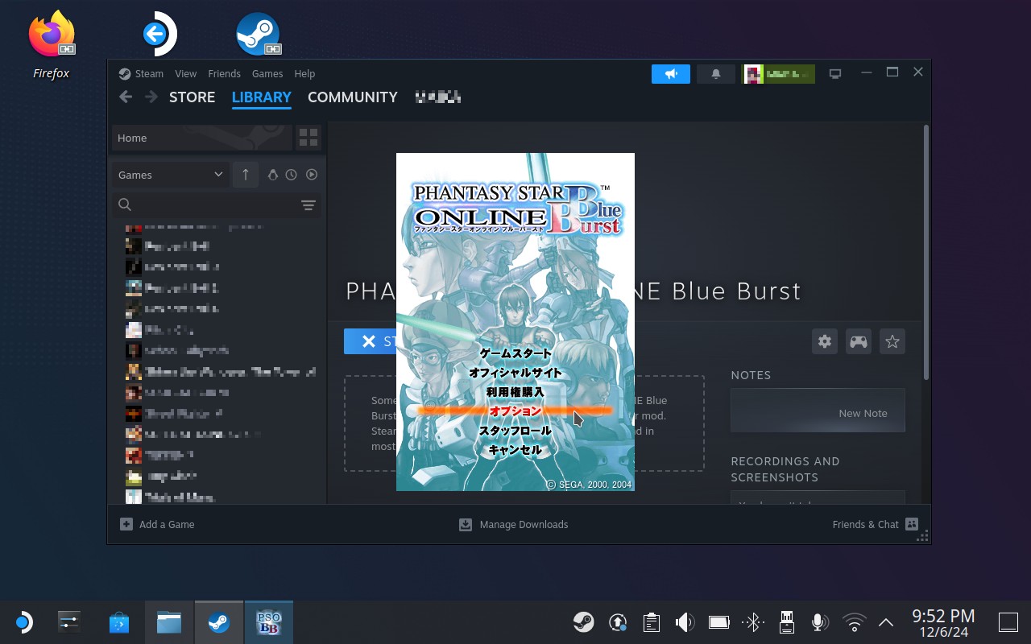
Task: Expand the Games collection dropdown
Action: 170,175
